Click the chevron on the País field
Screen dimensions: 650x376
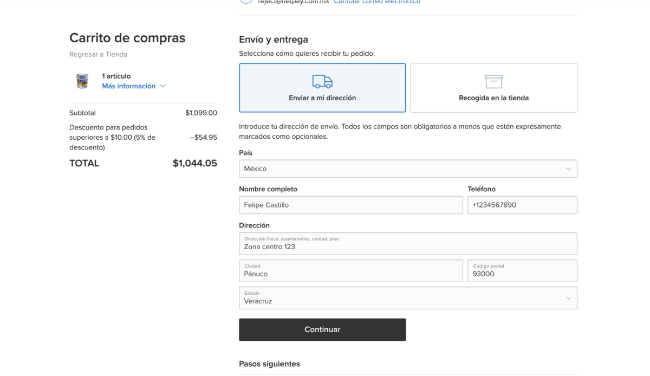(568, 168)
